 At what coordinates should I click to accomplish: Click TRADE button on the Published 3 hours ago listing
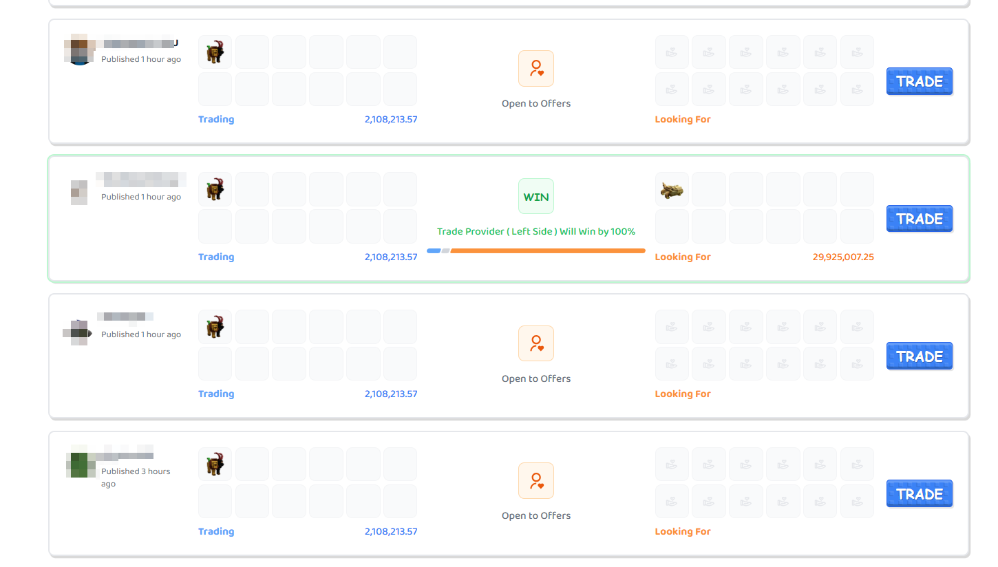[920, 494]
